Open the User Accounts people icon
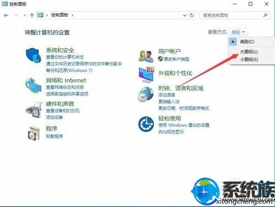Viewport: 275px width, 207px height. click(x=146, y=56)
